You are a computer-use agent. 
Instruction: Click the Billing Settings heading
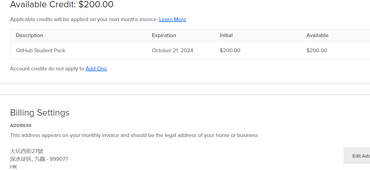pyautogui.click(x=40, y=113)
